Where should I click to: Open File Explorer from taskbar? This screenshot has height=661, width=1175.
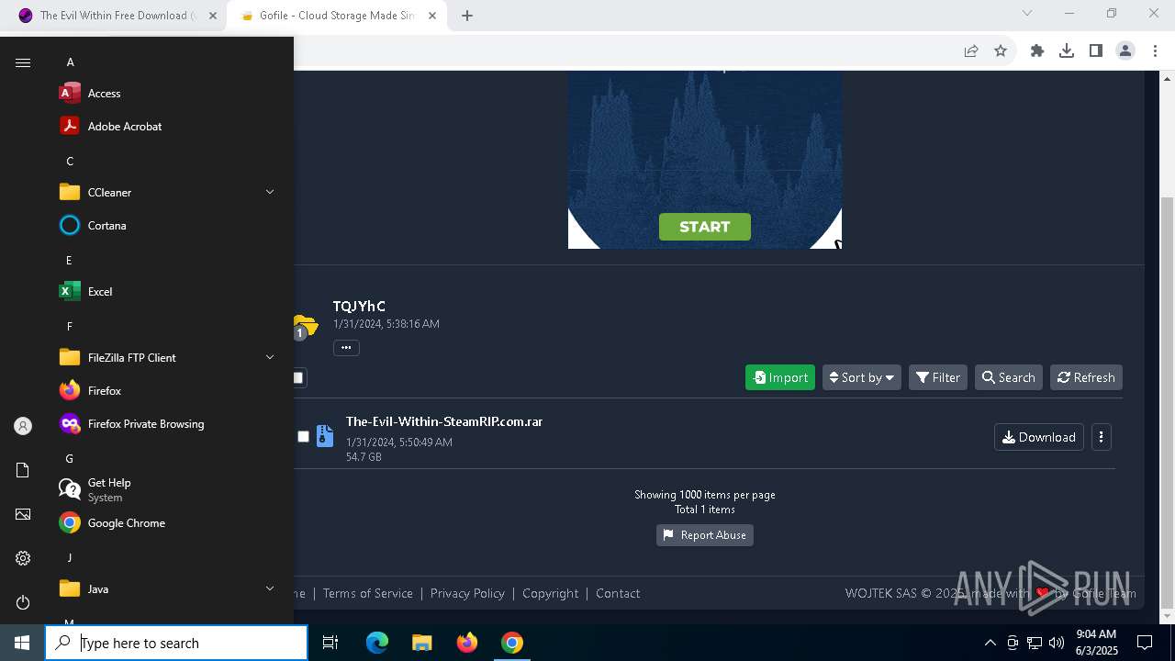421,643
